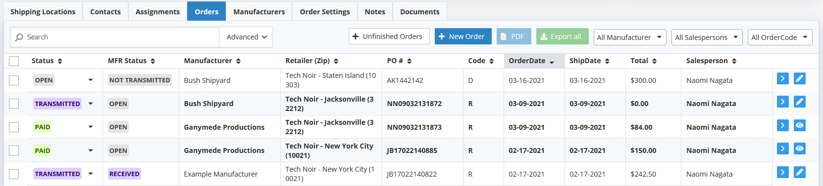Viewport: 823px width, 186px height.
Task: Open order AK1442142 with its arrow icon
Action: tap(782, 78)
